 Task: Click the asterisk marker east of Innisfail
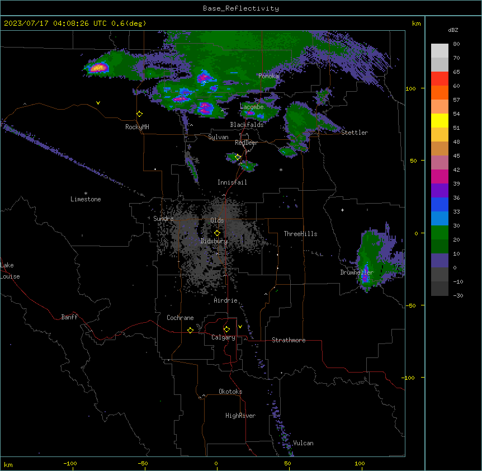[x=281, y=169]
